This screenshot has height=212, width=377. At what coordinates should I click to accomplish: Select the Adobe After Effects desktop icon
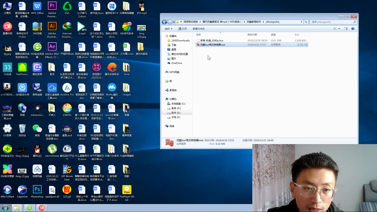pos(52,50)
